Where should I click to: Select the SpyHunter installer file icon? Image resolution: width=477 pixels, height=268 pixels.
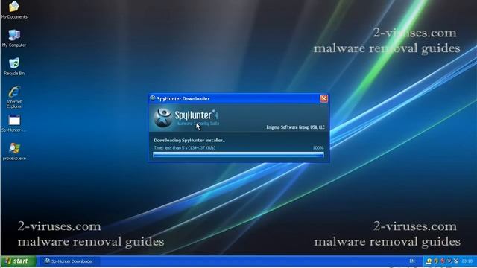(x=14, y=121)
